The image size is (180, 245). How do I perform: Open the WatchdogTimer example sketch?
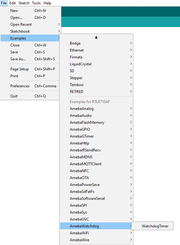[x=152, y=226]
